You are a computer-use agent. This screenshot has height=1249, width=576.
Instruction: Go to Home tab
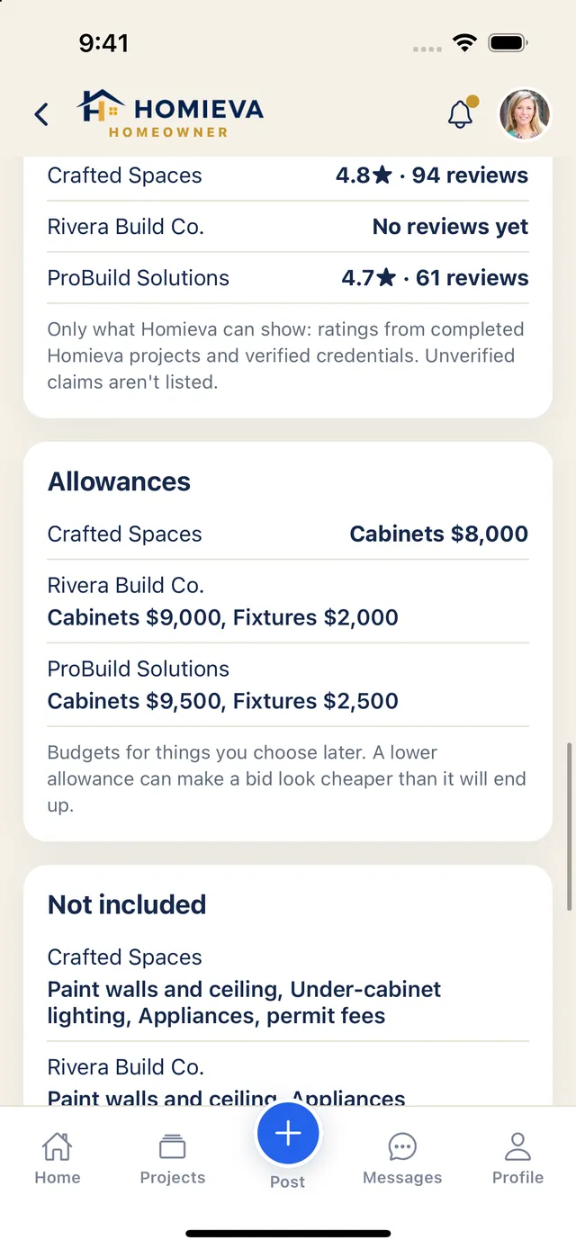click(58, 1159)
